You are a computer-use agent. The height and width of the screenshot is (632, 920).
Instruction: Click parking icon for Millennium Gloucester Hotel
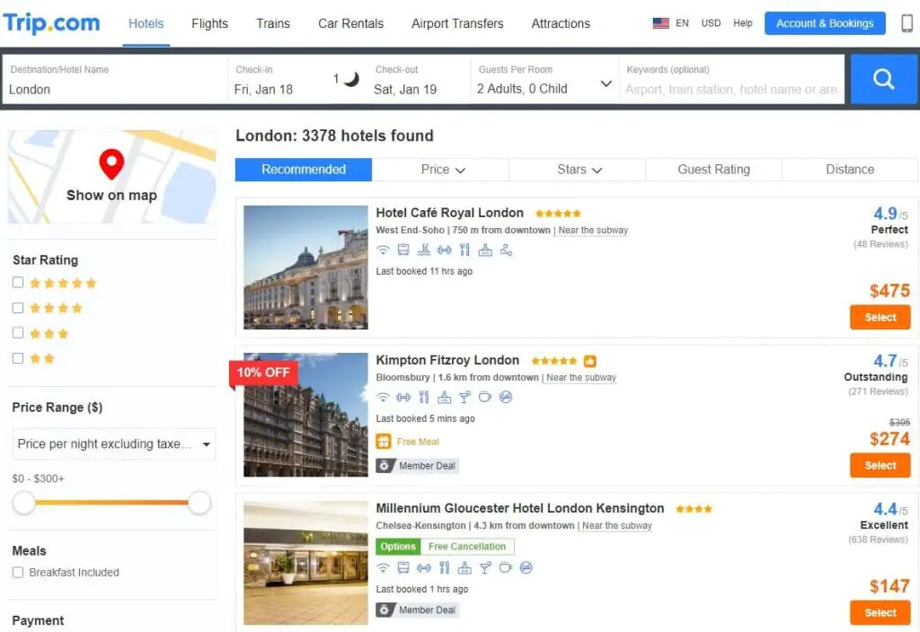[403, 567]
